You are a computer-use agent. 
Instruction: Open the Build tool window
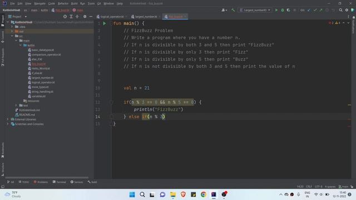[x=92, y=182]
